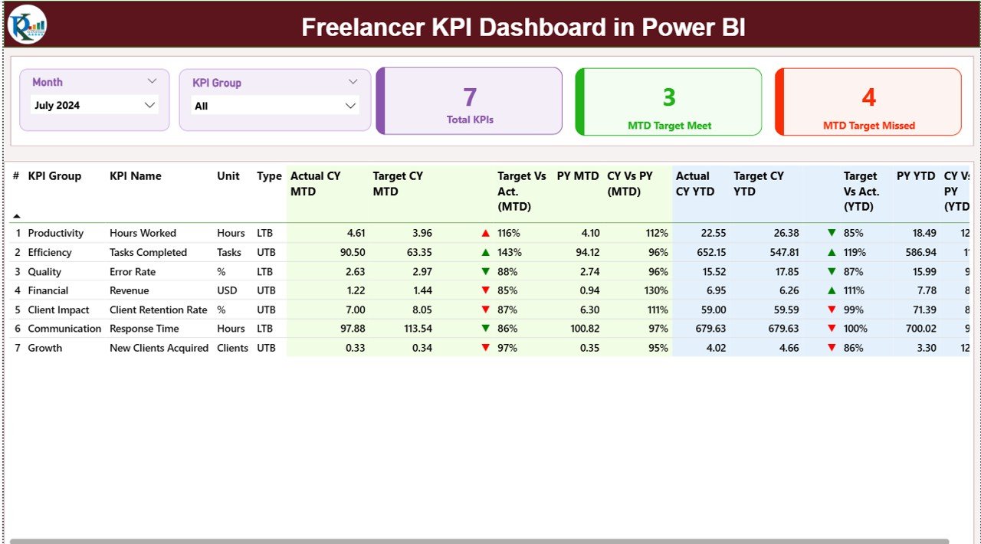Click the red down-triangle beside Revenue 85%
Screen dimensions: 981x544
[486, 290]
